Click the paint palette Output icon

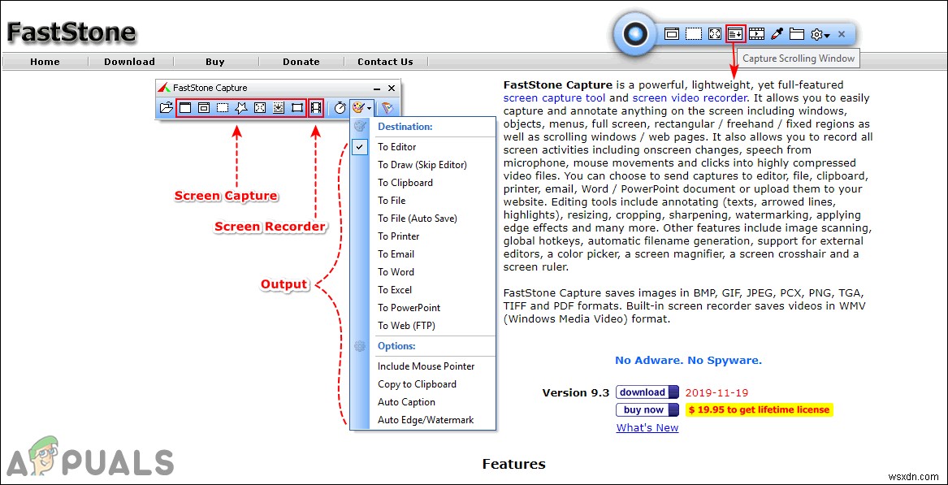358,108
